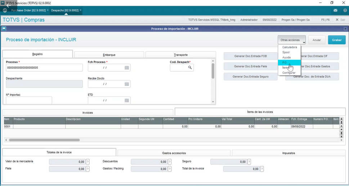Open the mail envelope icon in header
Viewport: 349px width, 186px height.
(335, 10)
